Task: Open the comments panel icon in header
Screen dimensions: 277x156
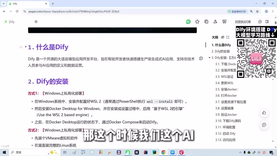Action: coord(260,22)
